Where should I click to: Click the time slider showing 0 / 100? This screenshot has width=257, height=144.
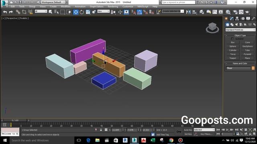(15, 120)
